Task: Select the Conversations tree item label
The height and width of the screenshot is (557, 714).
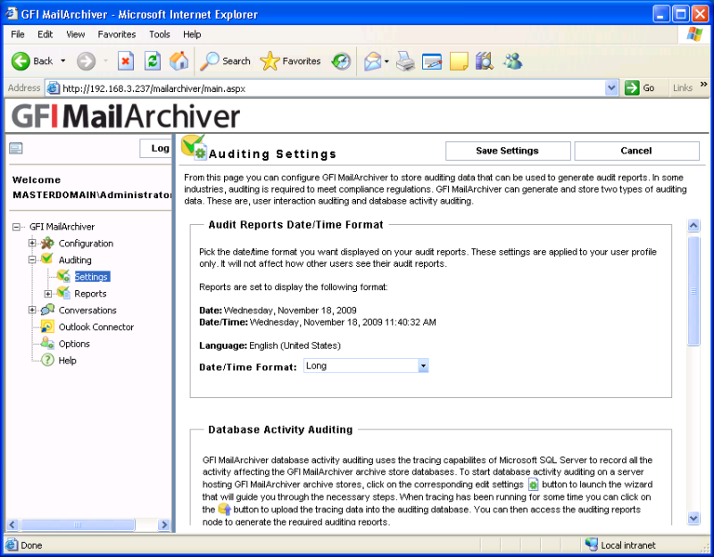Action: point(87,310)
